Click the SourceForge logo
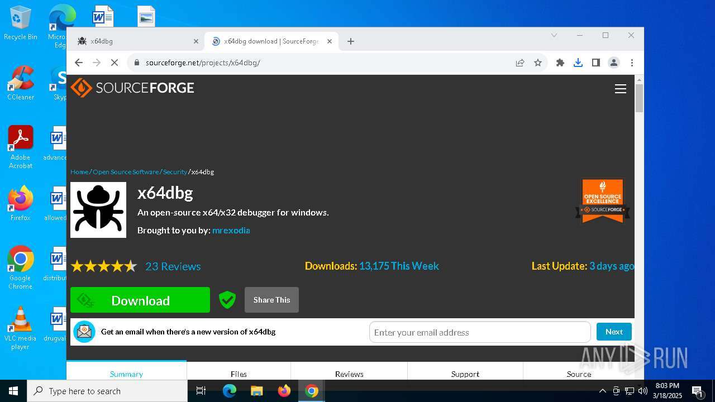 point(132,88)
